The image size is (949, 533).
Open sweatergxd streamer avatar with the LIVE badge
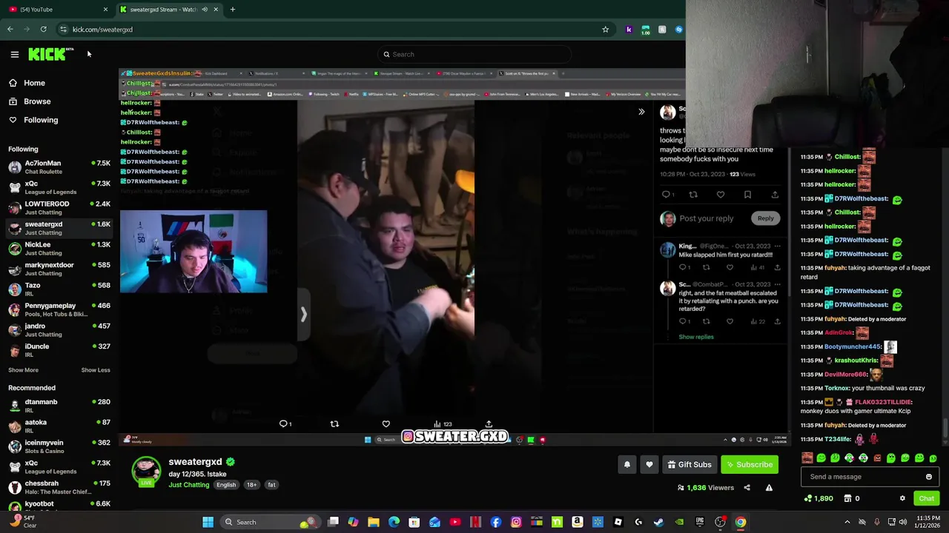146,472
